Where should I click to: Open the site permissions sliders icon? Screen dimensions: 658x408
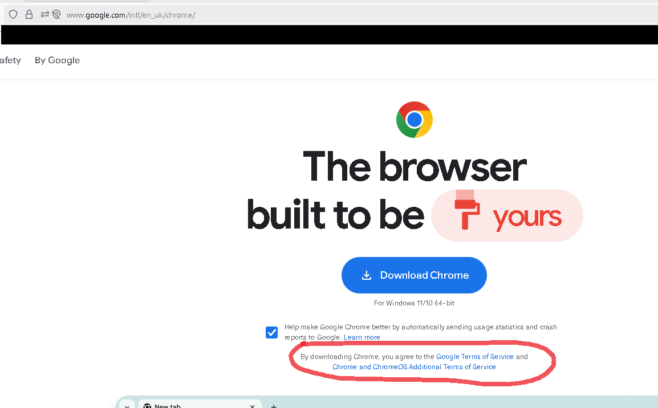[44, 15]
